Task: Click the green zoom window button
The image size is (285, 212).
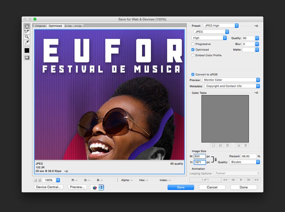Action: tap(35, 19)
